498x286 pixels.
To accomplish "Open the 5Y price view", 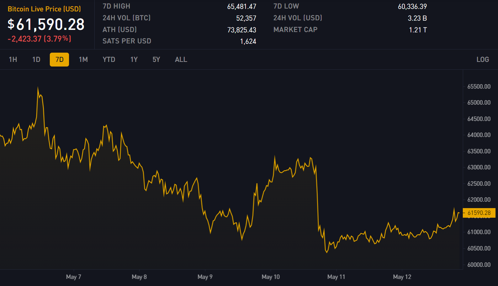I will point(156,59).
